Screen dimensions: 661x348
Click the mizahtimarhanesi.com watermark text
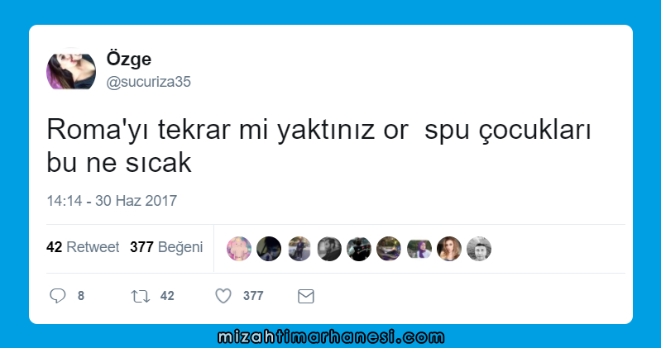pos(331,337)
